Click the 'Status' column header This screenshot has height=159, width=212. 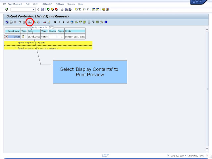click(x=53, y=31)
